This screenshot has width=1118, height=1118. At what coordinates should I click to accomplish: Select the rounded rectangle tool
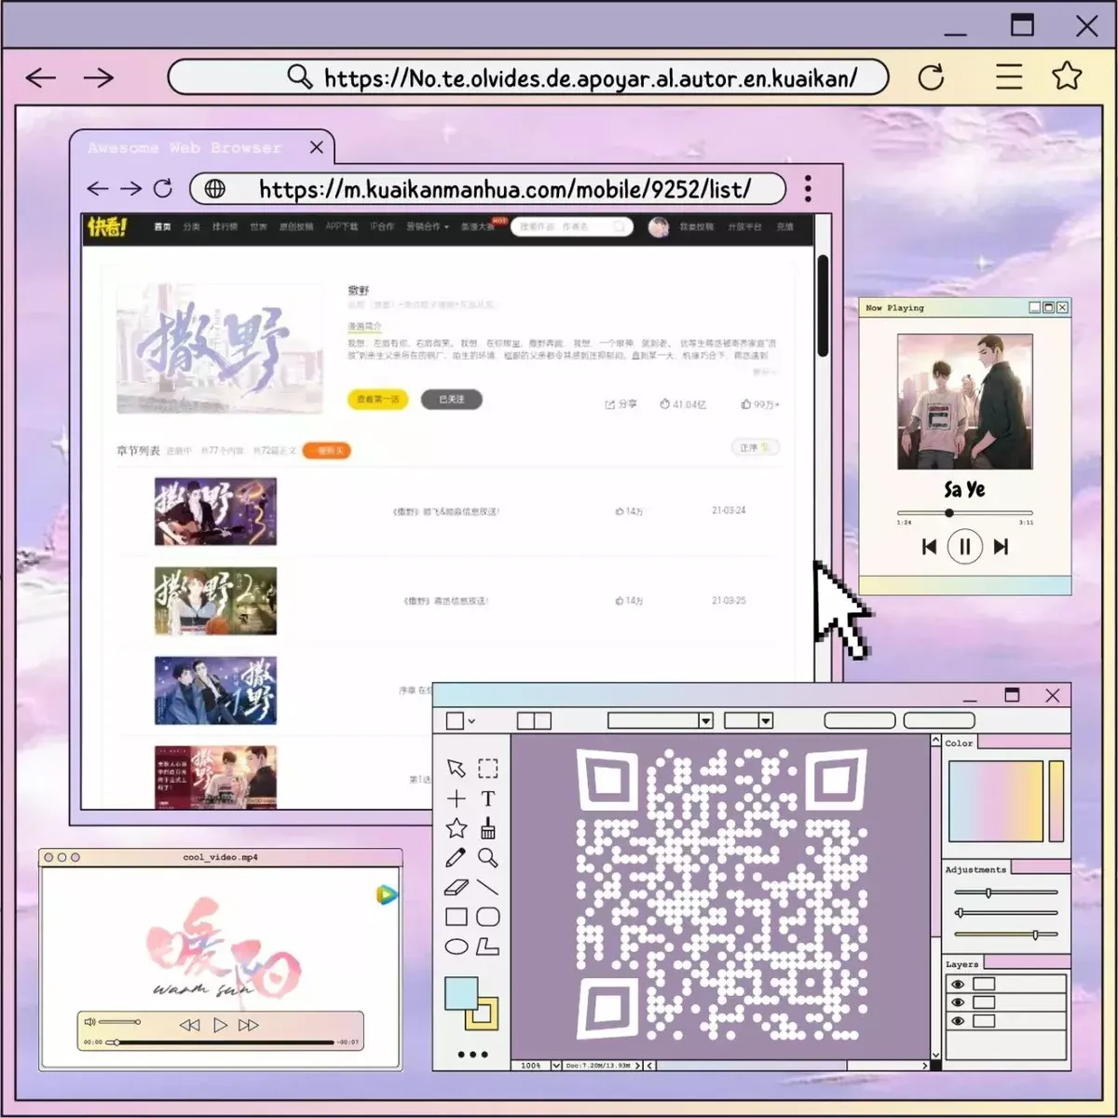pyautogui.click(x=488, y=917)
